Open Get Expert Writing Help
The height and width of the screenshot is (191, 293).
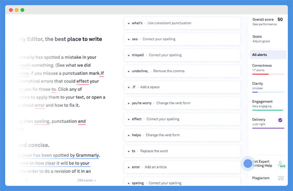coord(262,164)
